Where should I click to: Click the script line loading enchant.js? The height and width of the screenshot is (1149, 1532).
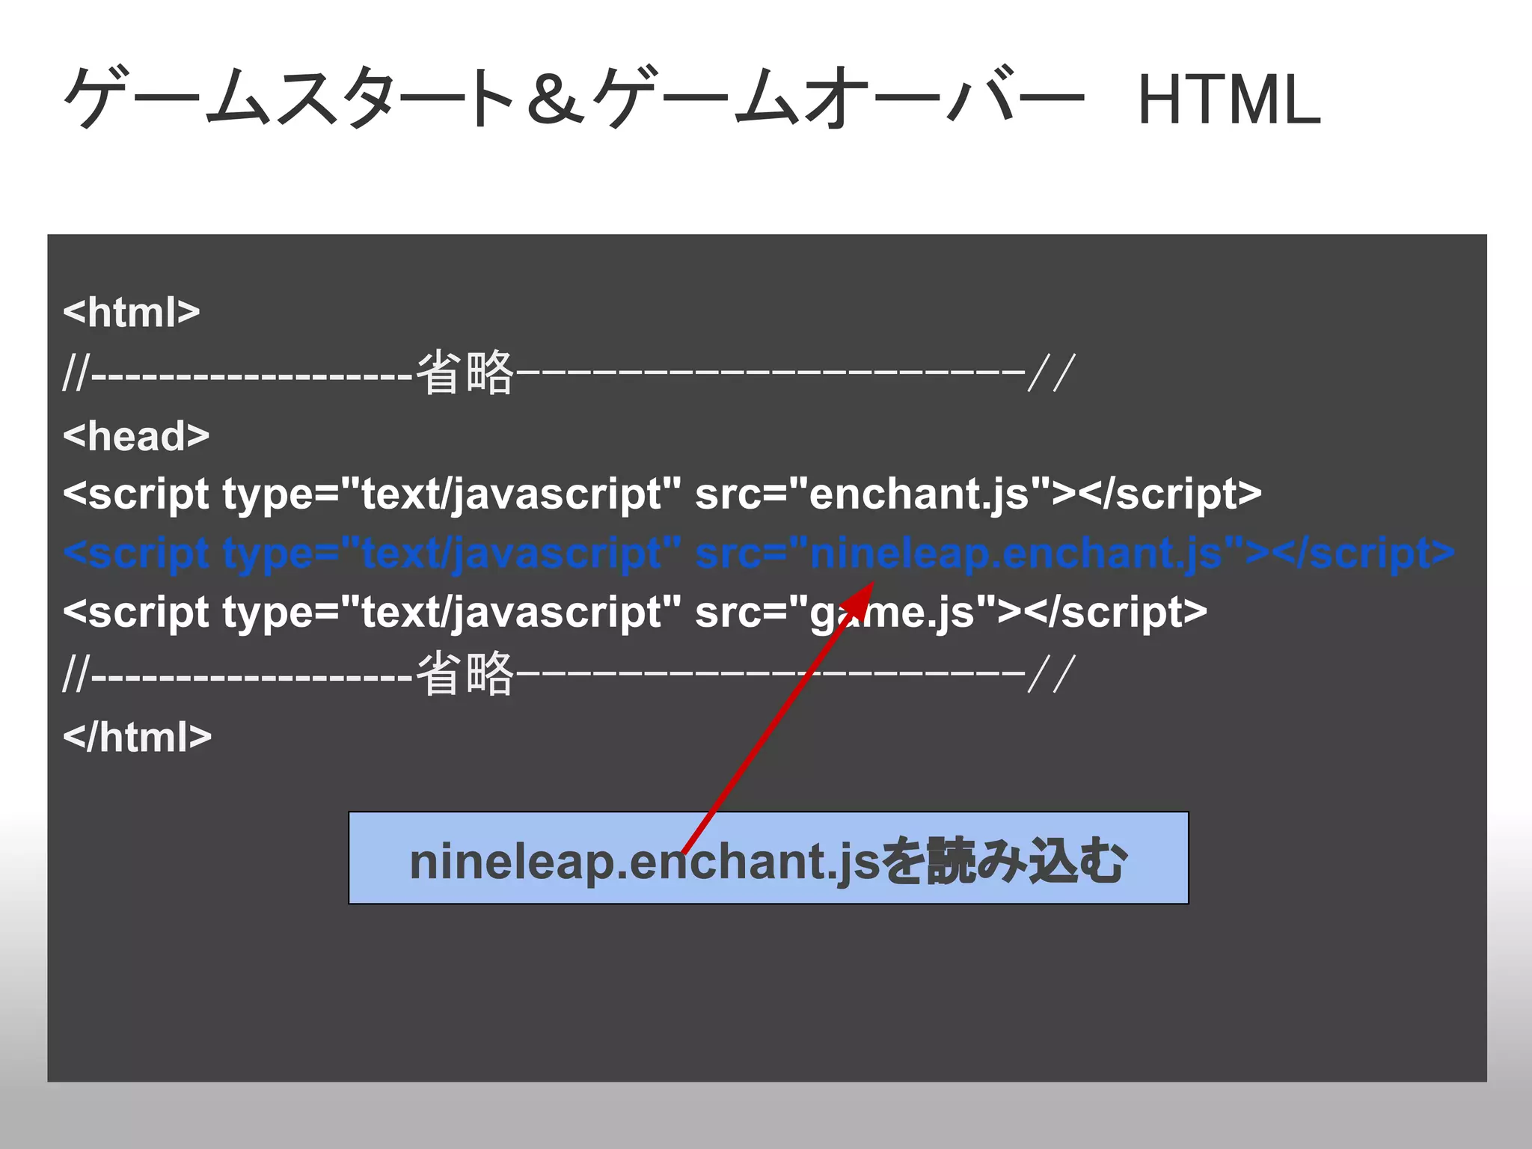pyautogui.click(x=662, y=494)
